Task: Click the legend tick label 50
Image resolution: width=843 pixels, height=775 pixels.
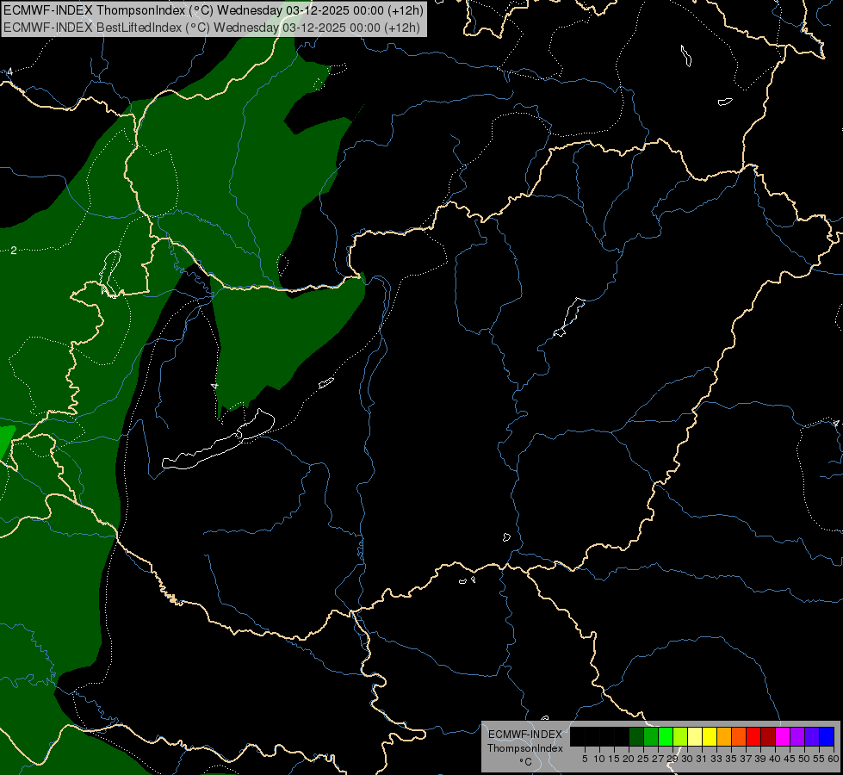Action: [x=803, y=759]
